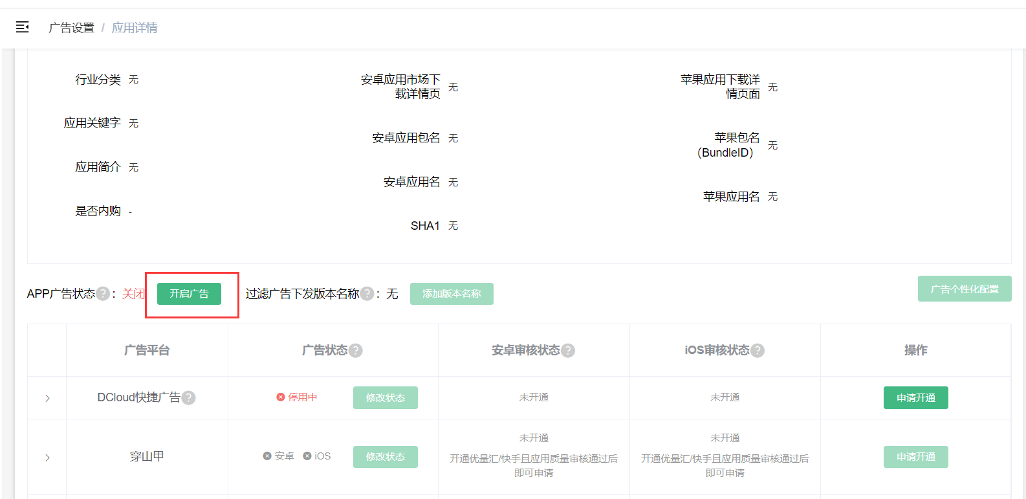Click 修改状态 in DCloud快捷广告 row
Screen dimensions: 1026x499
click(x=386, y=397)
